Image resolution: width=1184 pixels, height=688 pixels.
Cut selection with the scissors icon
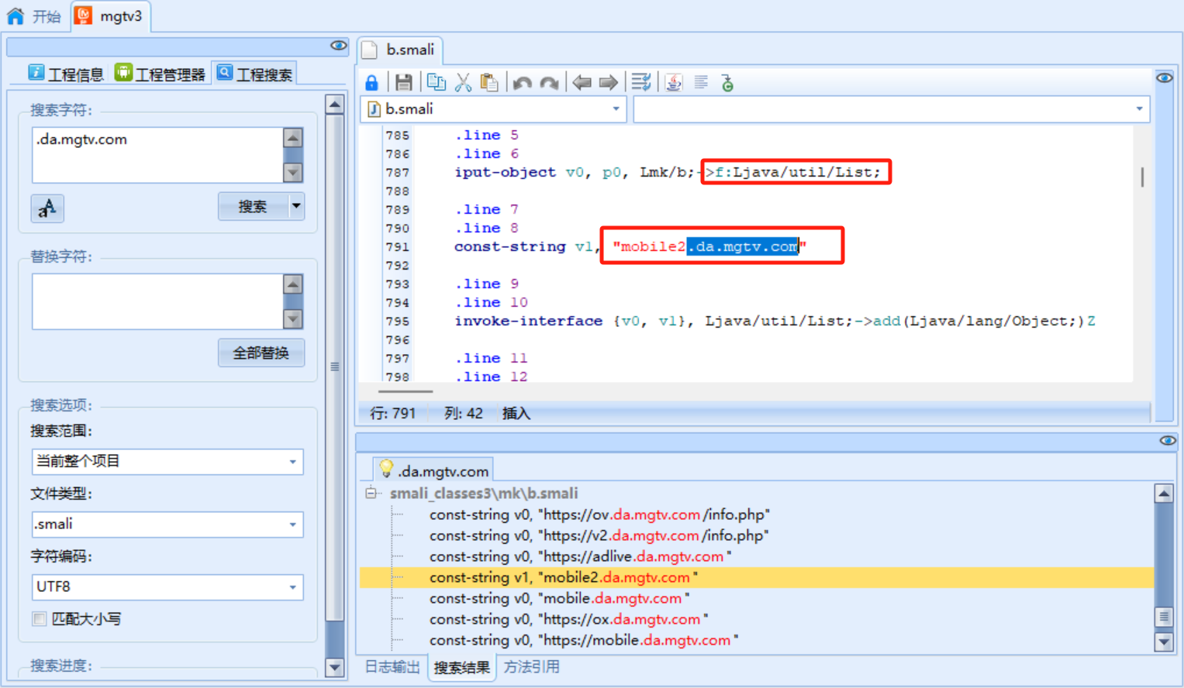click(x=463, y=82)
